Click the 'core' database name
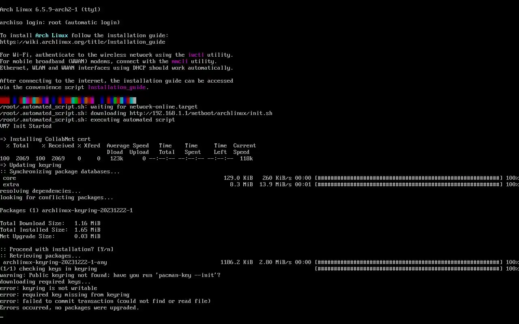519x324 pixels. (x=10, y=178)
